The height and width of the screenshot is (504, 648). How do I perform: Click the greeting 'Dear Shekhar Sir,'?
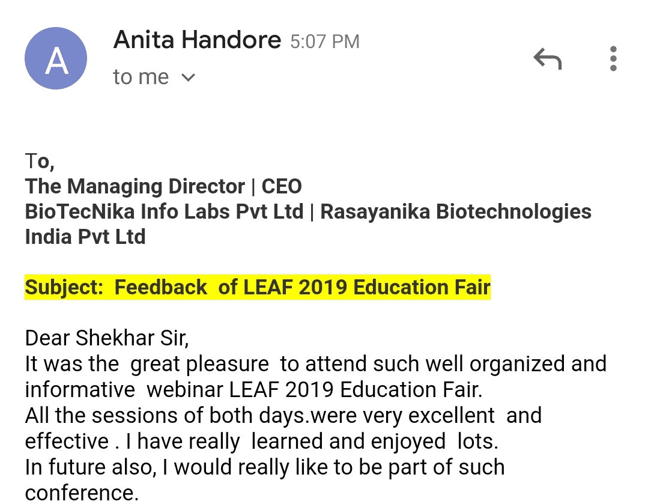click(x=107, y=338)
